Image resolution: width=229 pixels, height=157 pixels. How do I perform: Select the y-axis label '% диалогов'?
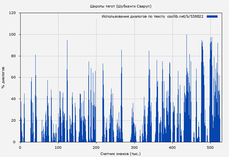coord(3,78)
